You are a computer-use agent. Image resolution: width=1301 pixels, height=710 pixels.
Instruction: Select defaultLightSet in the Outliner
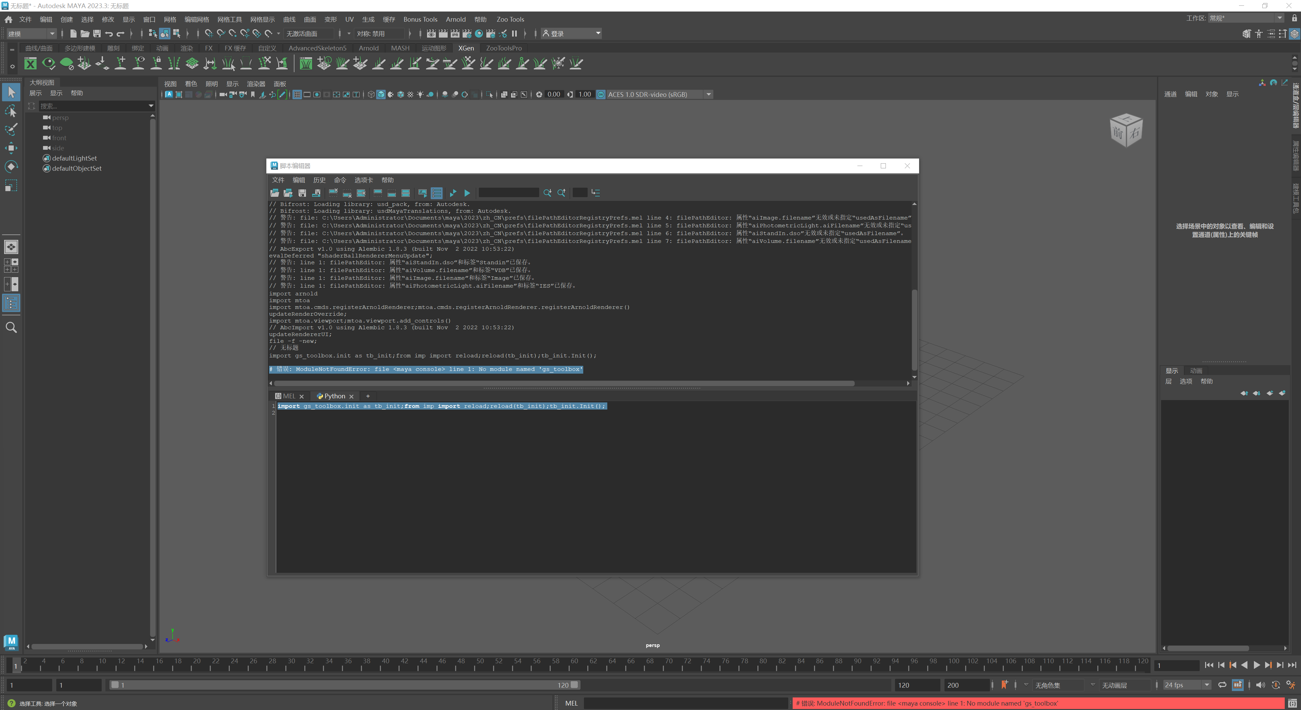74,159
